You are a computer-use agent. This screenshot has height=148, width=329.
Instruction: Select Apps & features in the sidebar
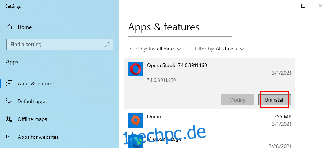[36, 83]
